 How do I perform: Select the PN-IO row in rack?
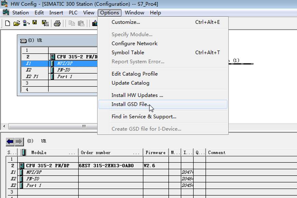[x=59, y=70]
